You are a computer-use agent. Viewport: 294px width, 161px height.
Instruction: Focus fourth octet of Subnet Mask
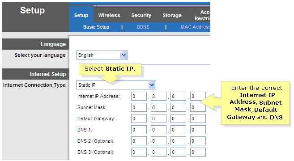click(198, 107)
